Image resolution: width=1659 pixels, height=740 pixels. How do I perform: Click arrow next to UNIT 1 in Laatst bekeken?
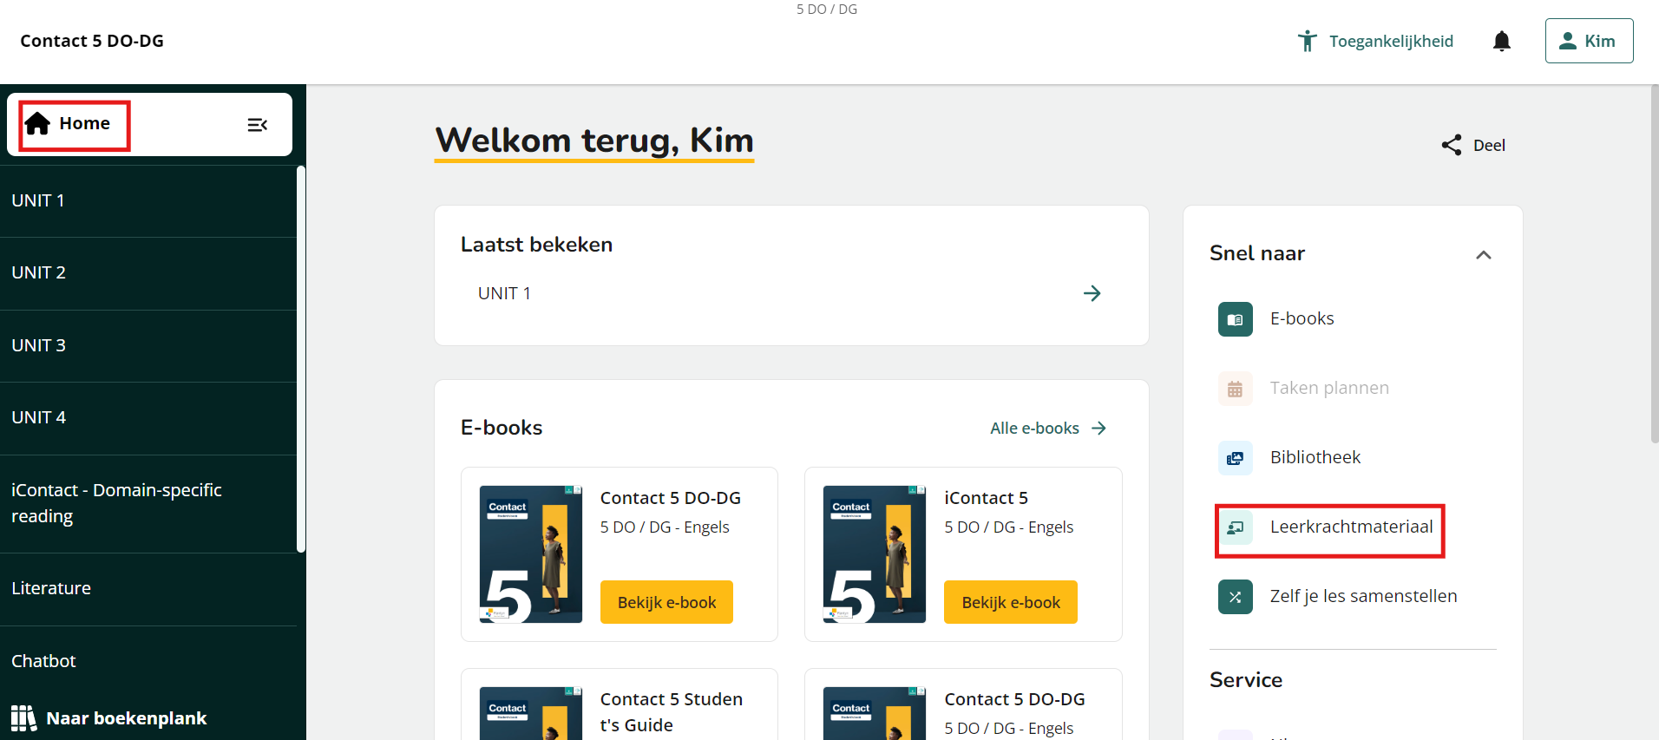(1092, 293)
